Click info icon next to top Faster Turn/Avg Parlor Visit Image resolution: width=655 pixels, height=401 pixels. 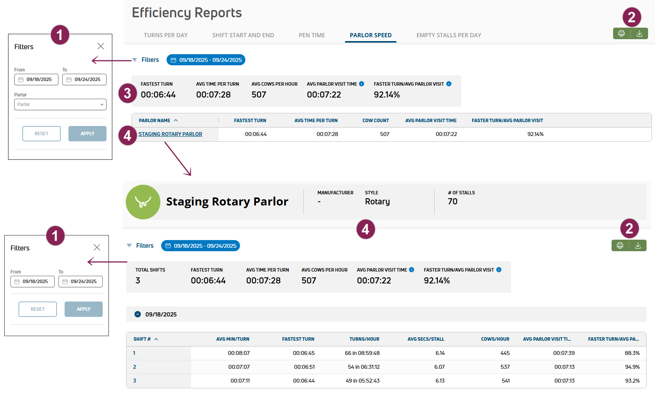coord(449,84)
